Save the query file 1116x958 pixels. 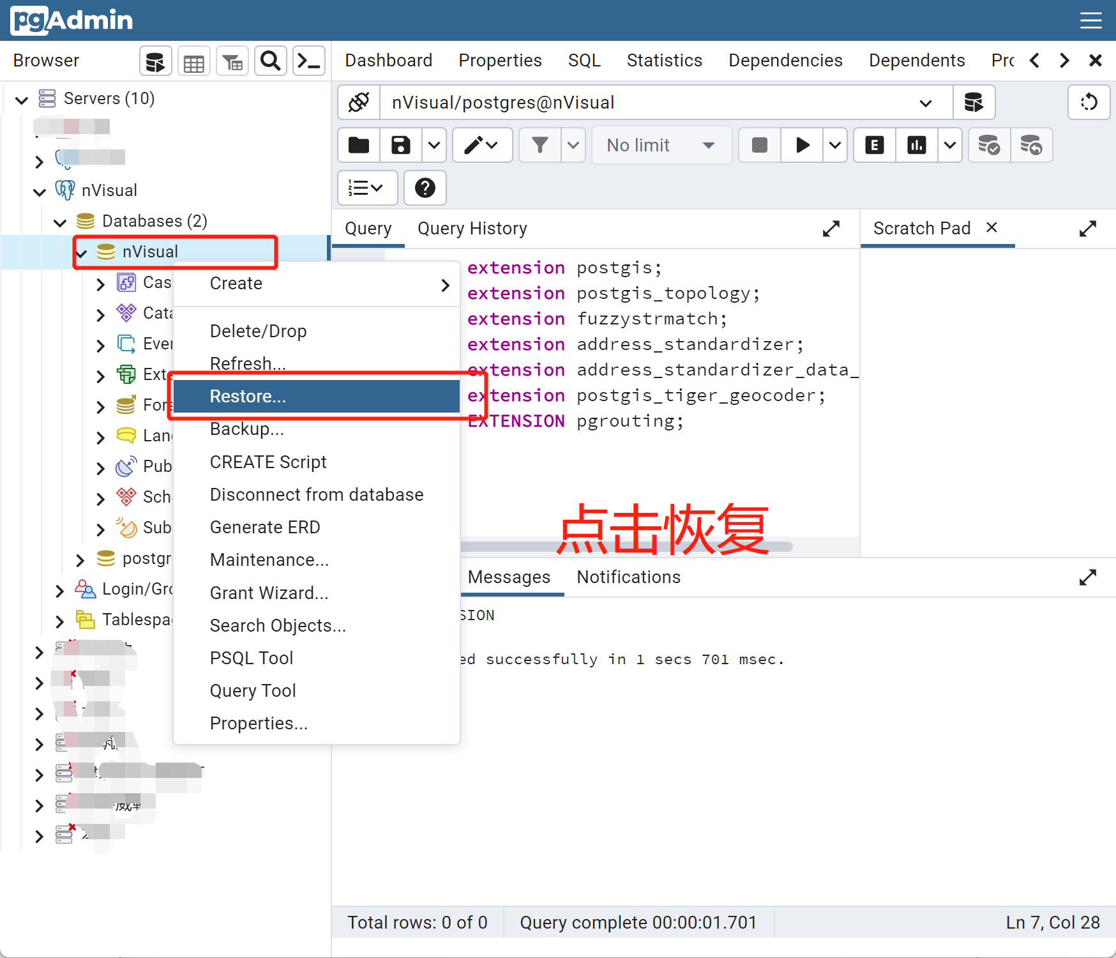tap(401, 146)
